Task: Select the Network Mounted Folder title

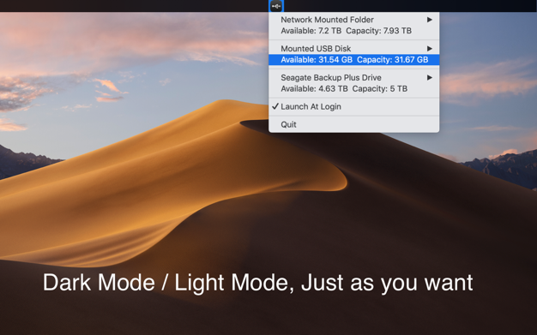Action: 327,20
